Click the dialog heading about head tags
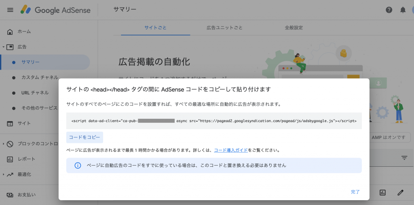 [x=169, y=89]
